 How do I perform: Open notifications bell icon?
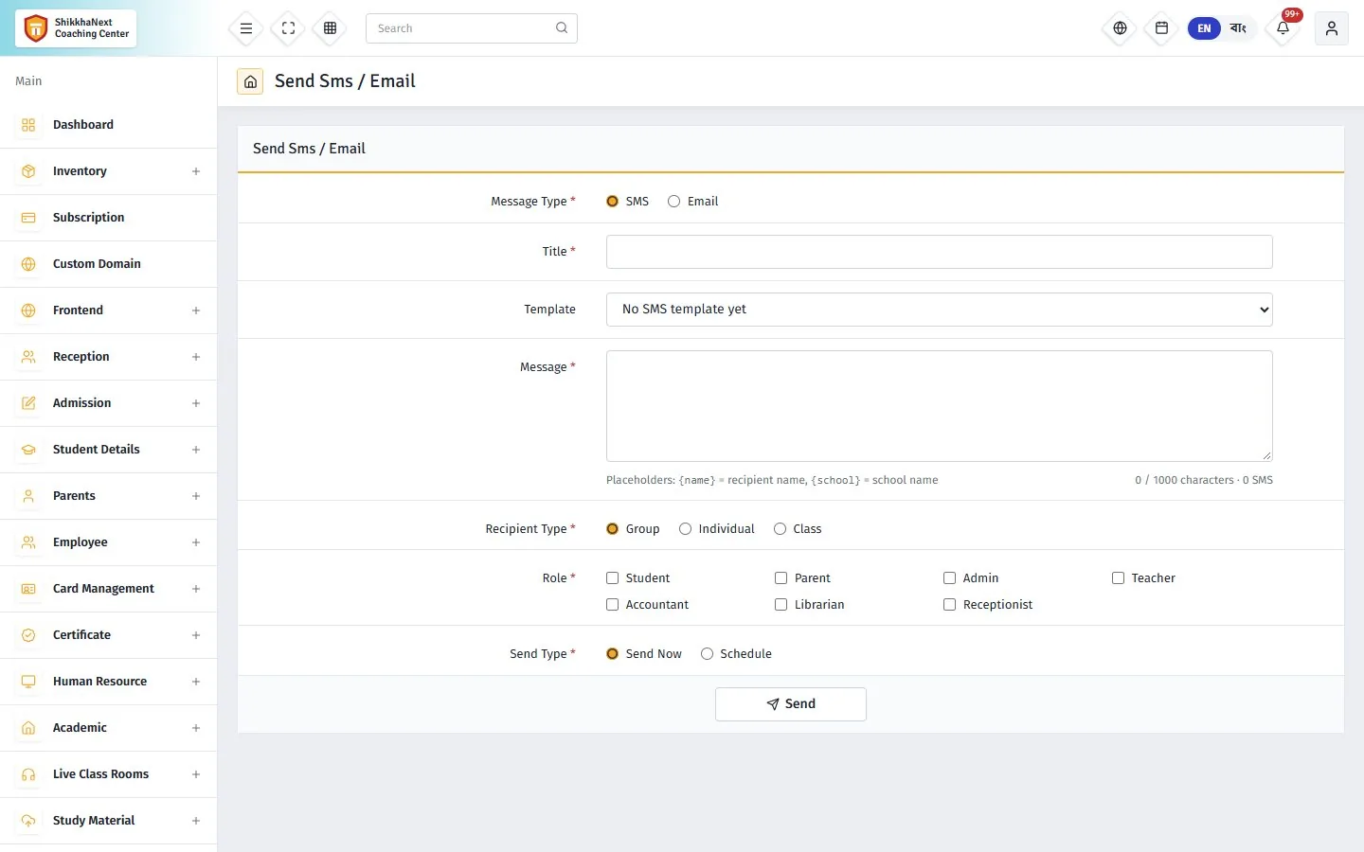point(1283,28)
